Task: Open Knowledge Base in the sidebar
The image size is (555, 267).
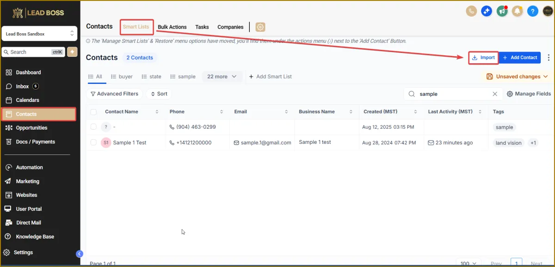Action: [x=39, y=237]
